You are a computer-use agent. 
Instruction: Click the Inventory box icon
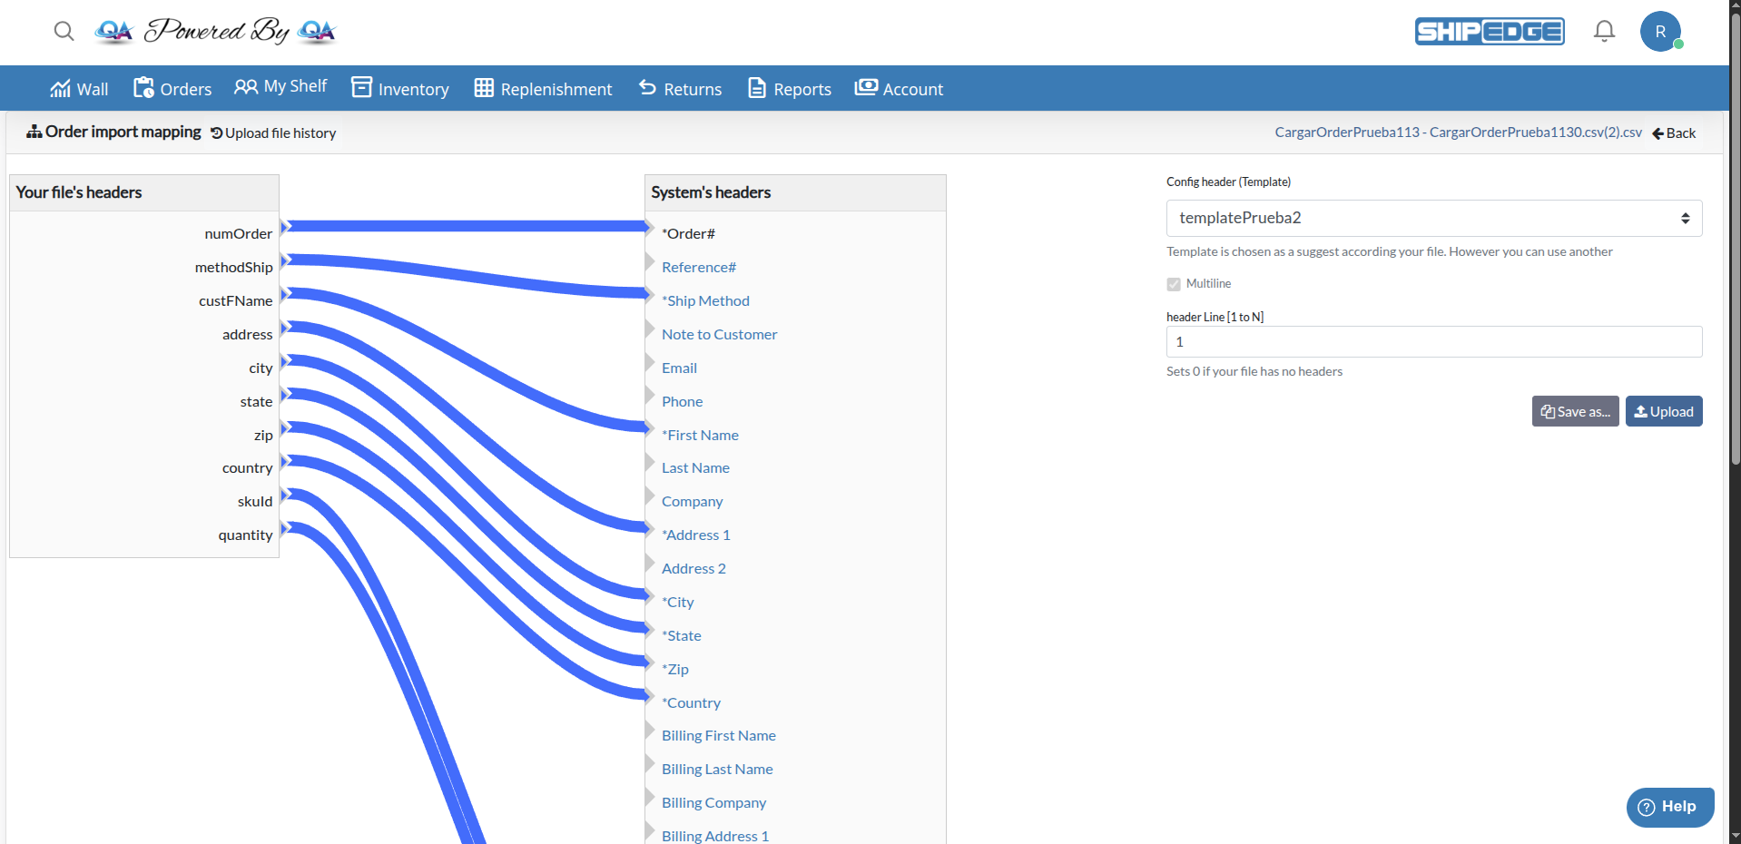point(361,87)
